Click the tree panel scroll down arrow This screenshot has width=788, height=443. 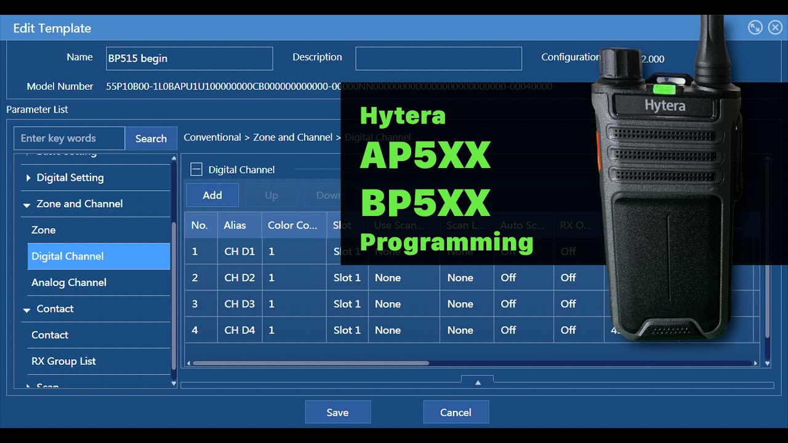(174, 383)
